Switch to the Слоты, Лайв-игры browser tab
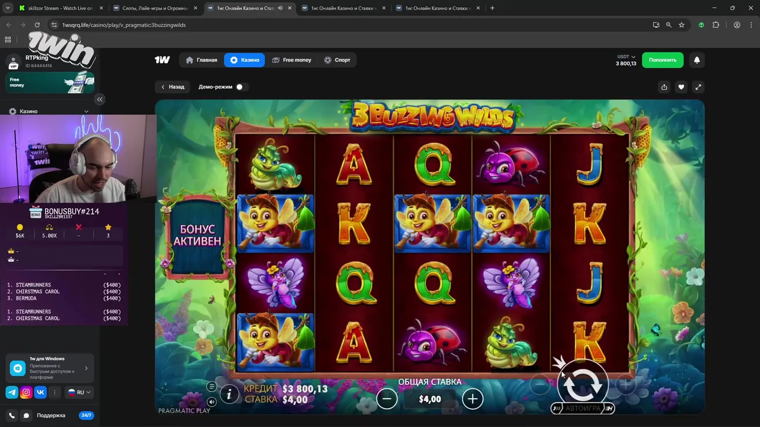This screenshot has width=760, height=427. coord(154,8)
